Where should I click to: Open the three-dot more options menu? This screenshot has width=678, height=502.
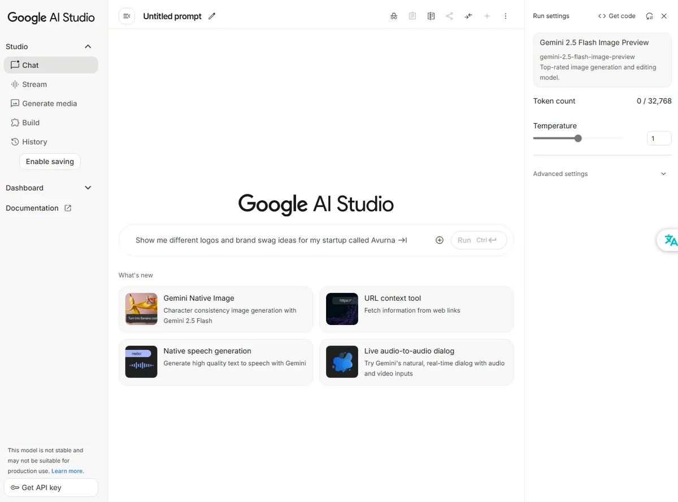pos(506,16)
